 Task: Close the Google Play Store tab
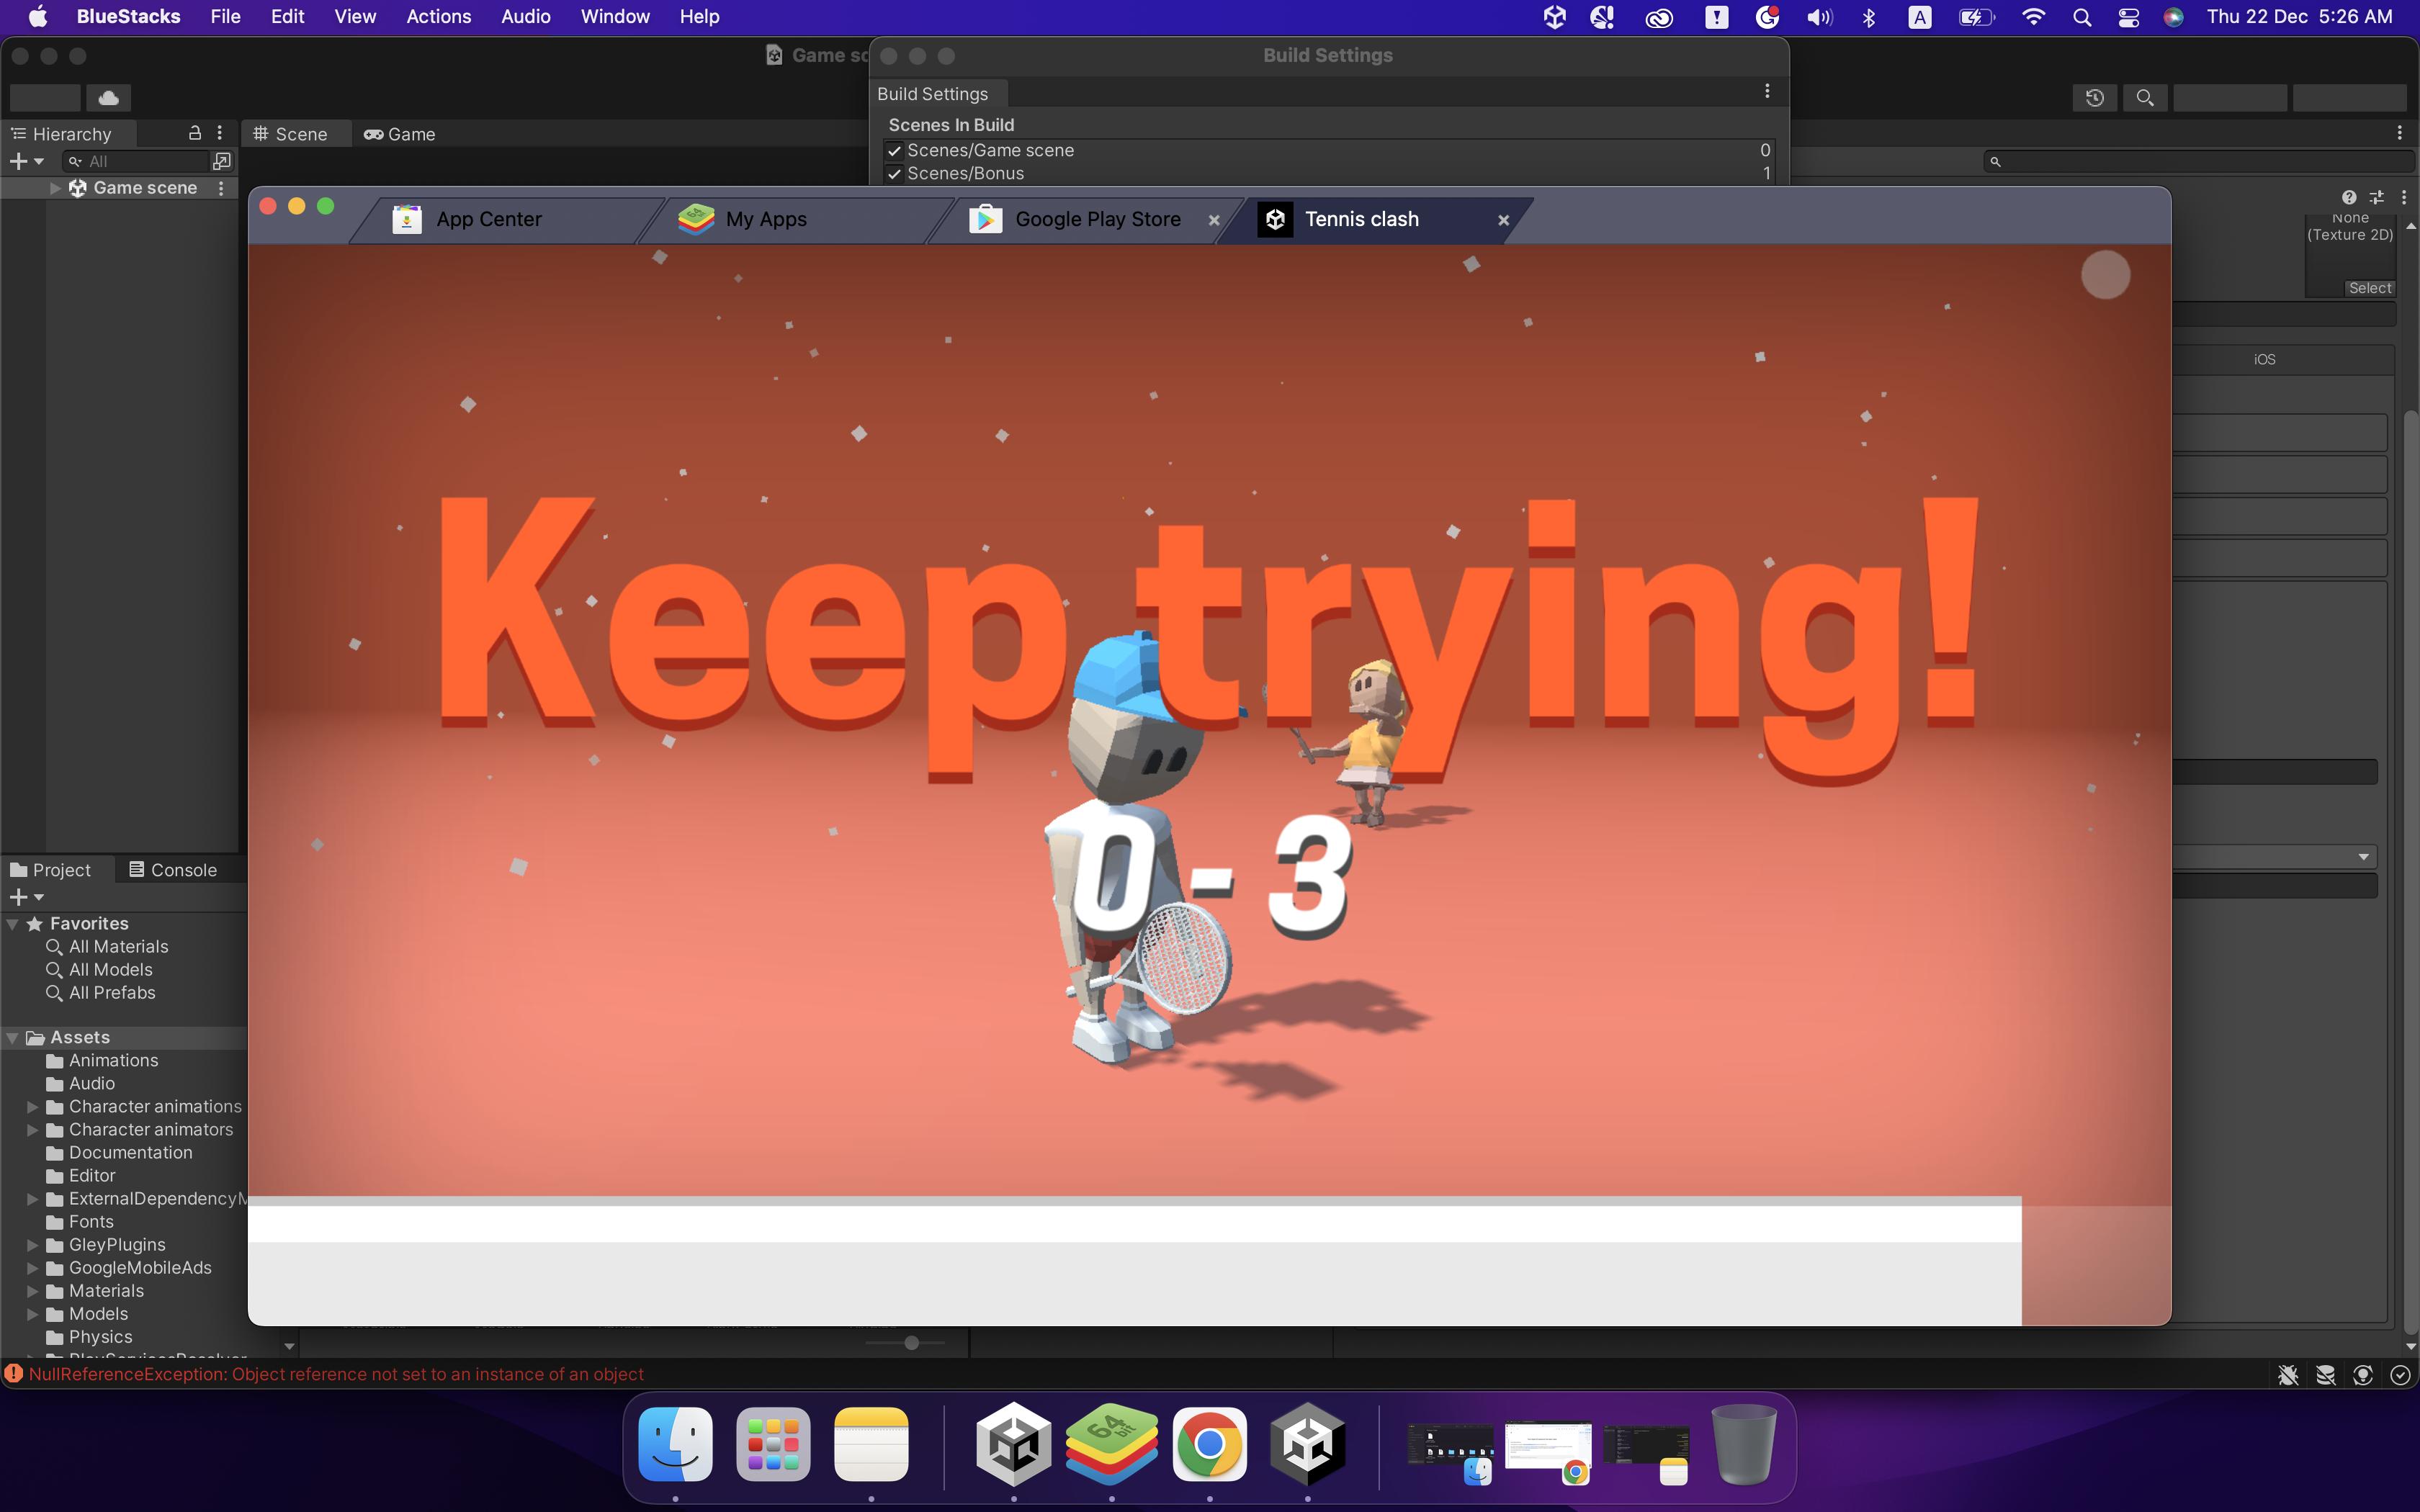click(x=1214, y=220)
